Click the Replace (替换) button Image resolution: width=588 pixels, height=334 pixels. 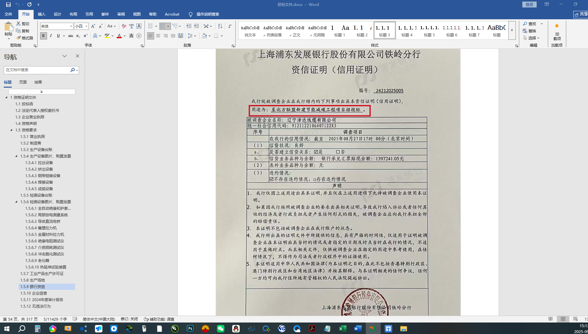530,31
